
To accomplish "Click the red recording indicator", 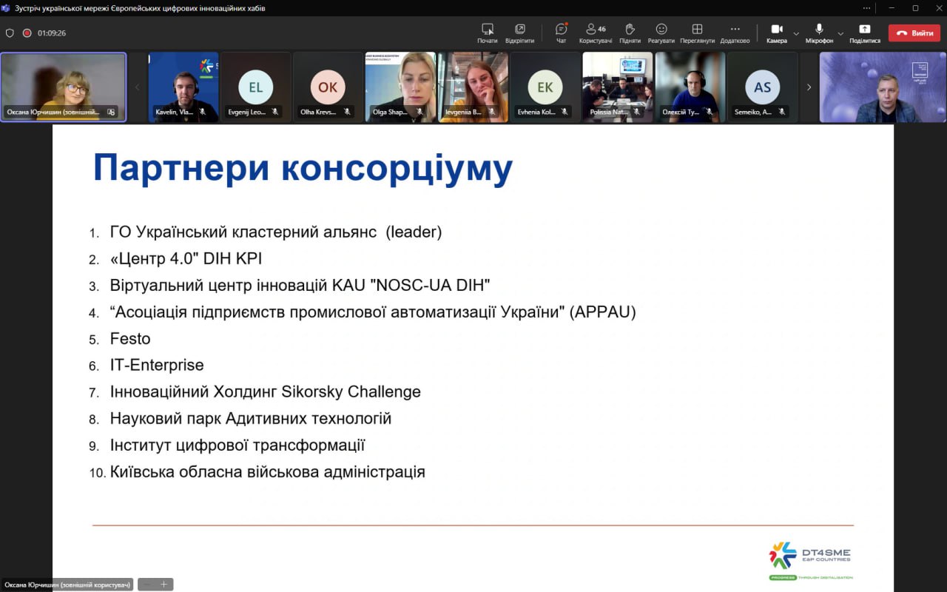I will 27,33.
